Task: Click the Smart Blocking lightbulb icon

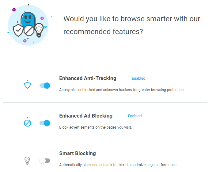Action: click(x=27, y=160)
